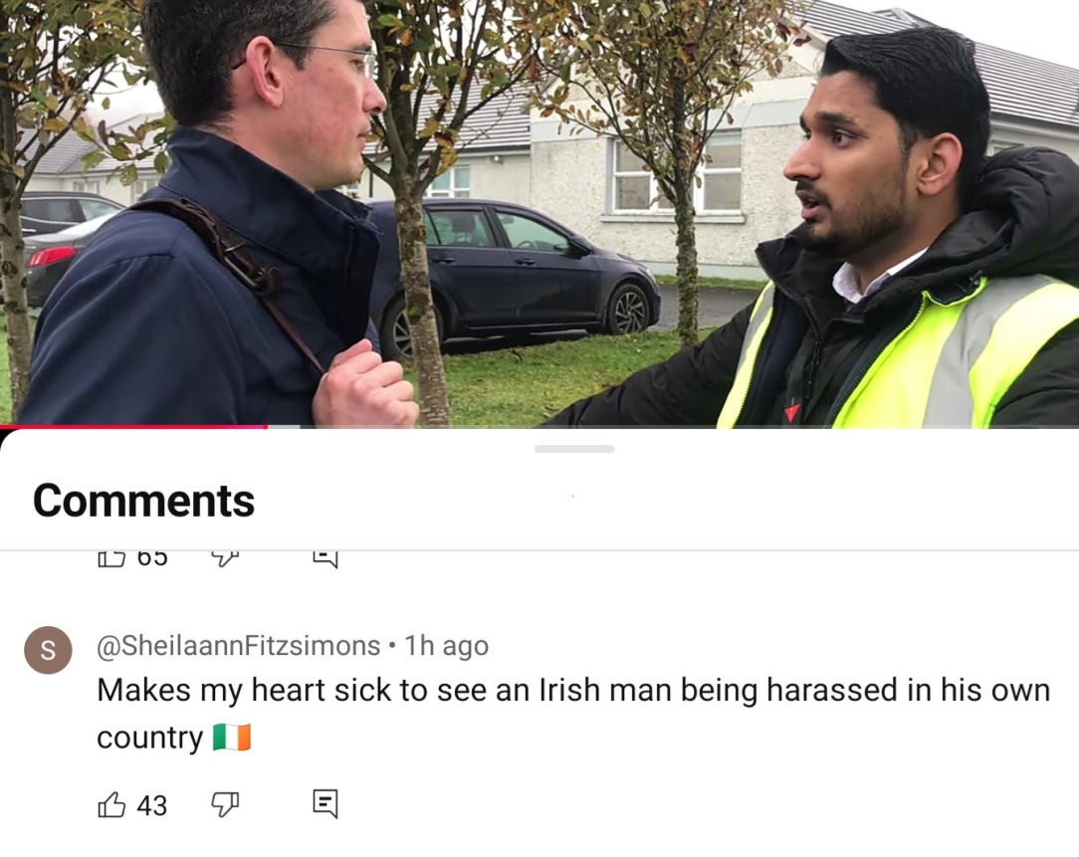Open @SheilaannFitzsimons channel from username
This screenshot has height=857, width=1079.
pyautogui.click(x=238, y=646)
